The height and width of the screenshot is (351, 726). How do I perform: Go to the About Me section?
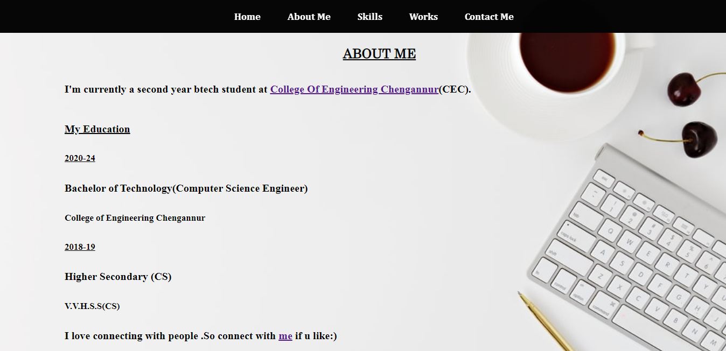click(309, 17)
